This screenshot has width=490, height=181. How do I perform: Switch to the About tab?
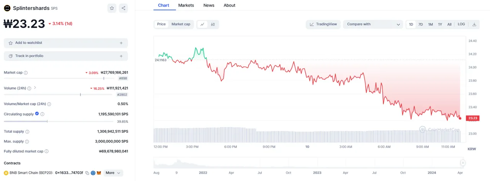229,5
